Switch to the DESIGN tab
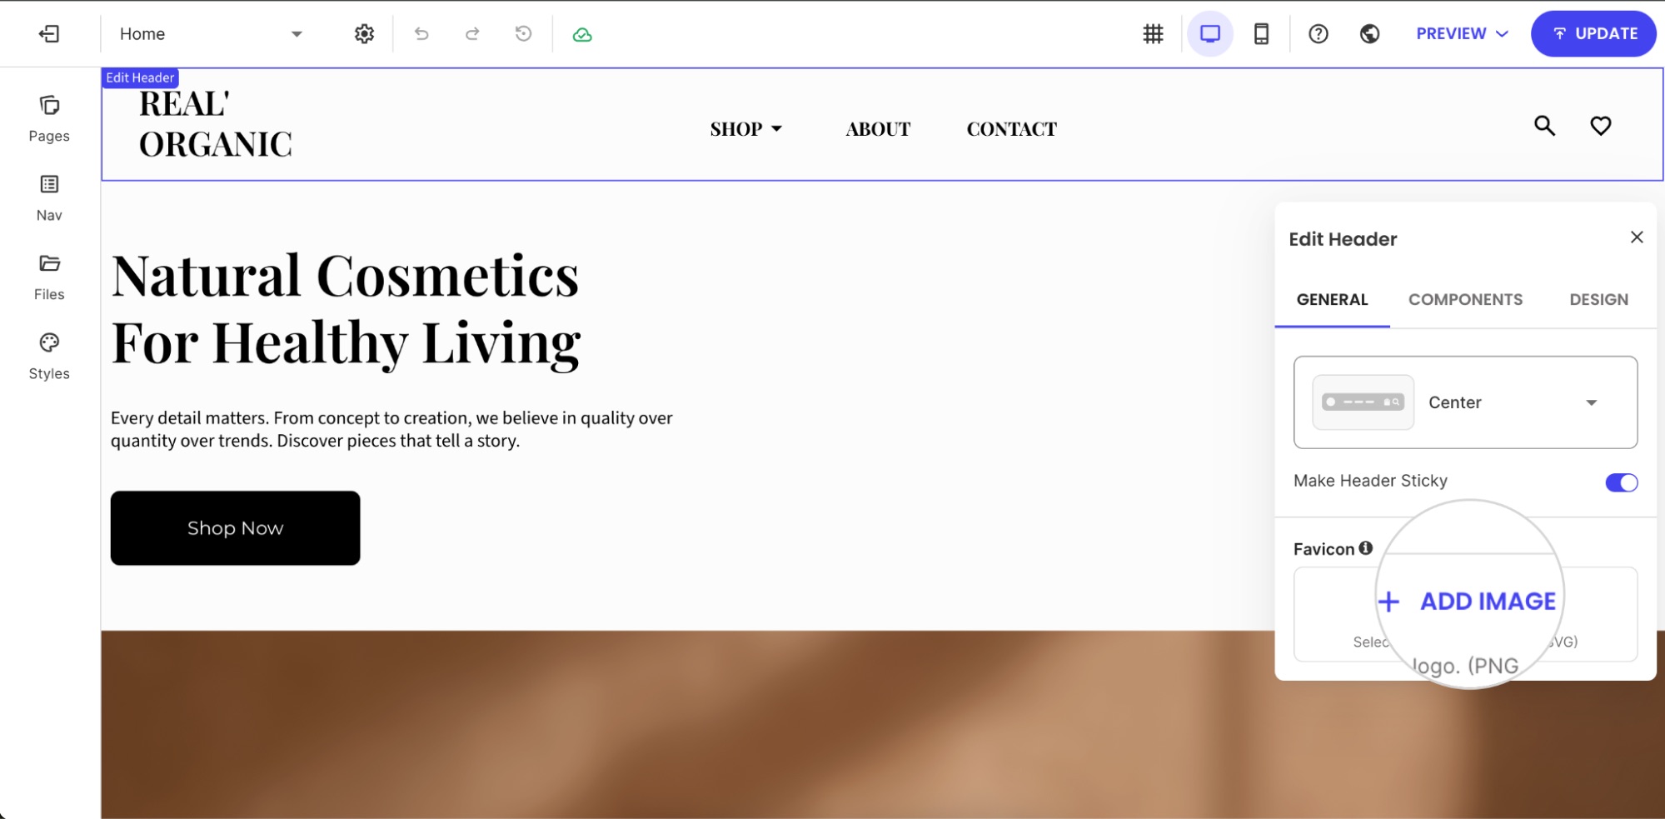This screenshot has width=1665, height=819. click(x=1598, y=300)
